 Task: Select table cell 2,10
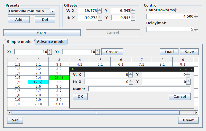38,104
